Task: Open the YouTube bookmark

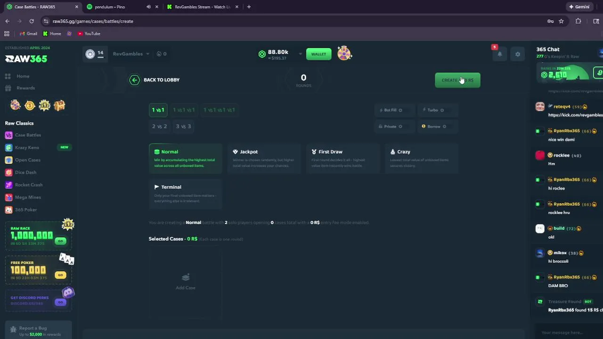Action: (89, 34)
